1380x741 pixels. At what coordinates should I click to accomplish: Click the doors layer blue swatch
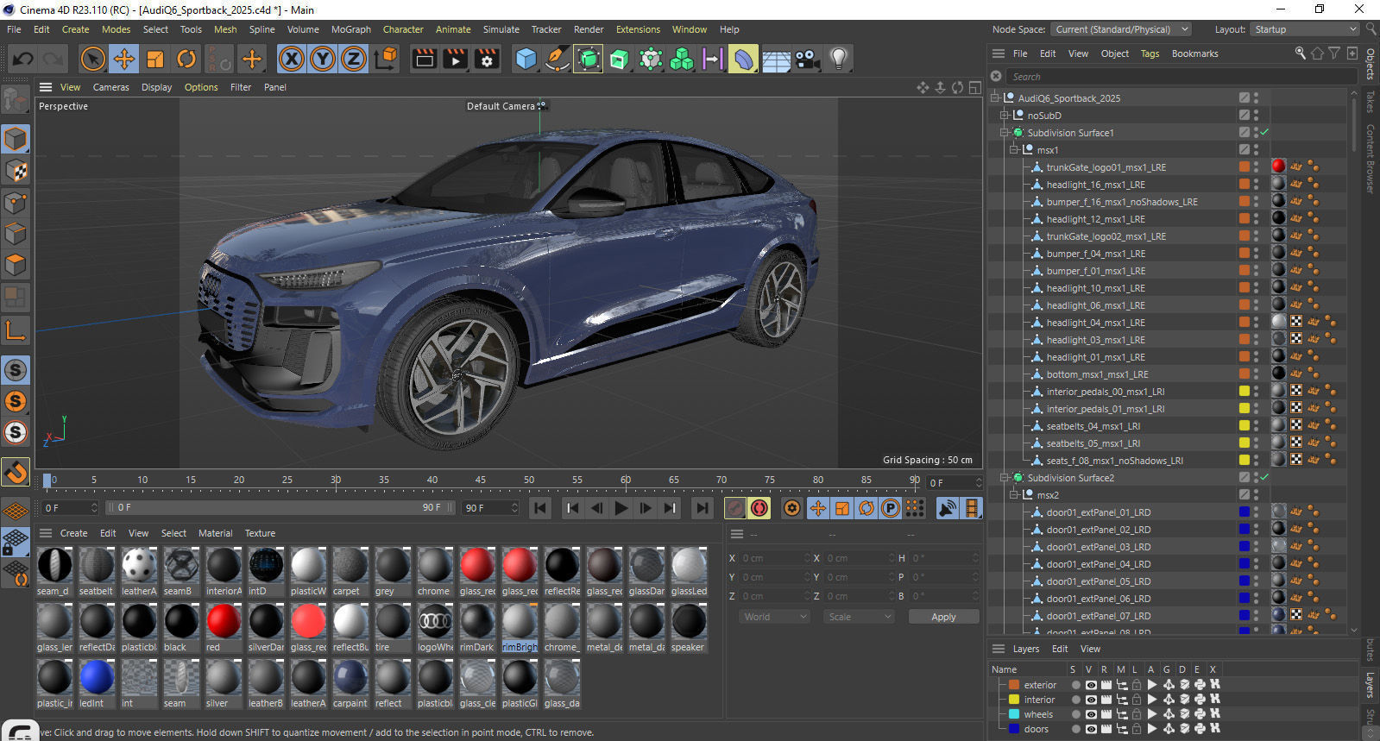[x=1014, y=729]
